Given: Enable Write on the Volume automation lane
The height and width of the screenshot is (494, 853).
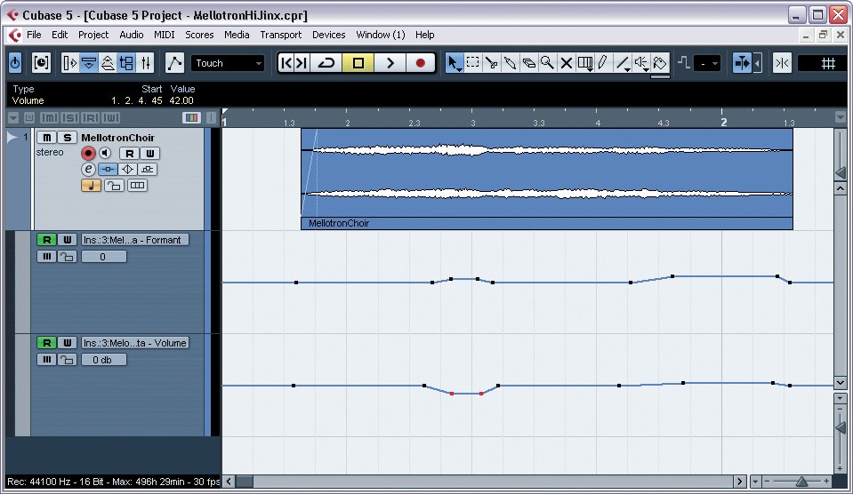Looking at the screenshot, I should tap(67, 343).
